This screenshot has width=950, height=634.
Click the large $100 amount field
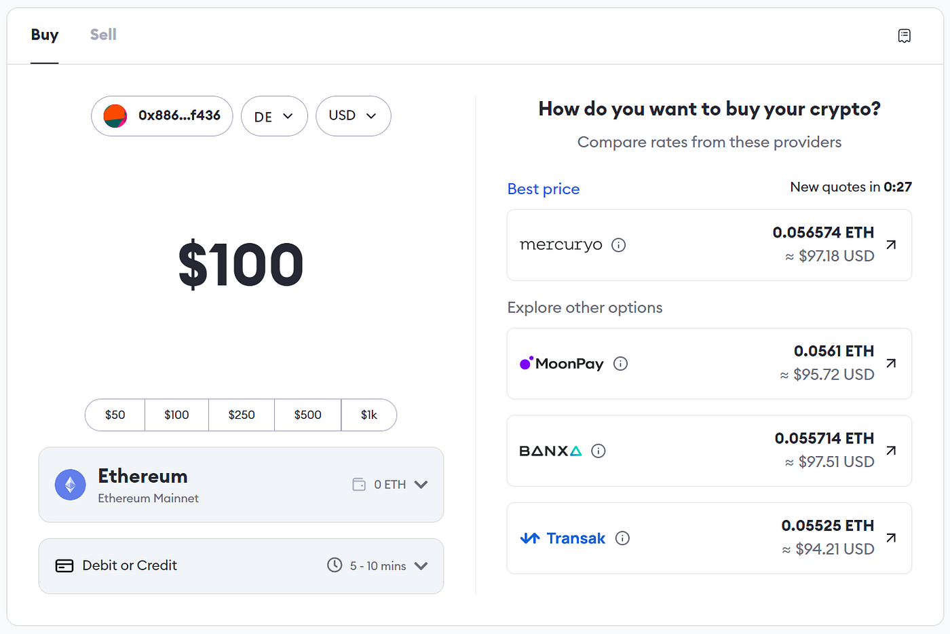pyautogui.click(x=241, y=265)
